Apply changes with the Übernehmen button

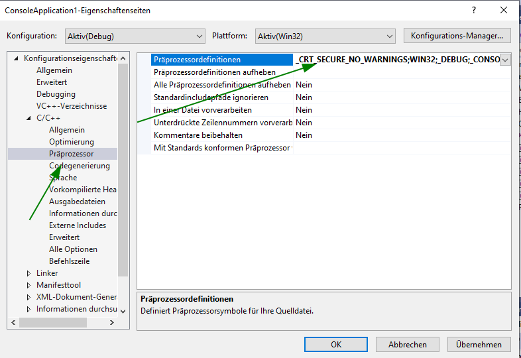[479, 344]
